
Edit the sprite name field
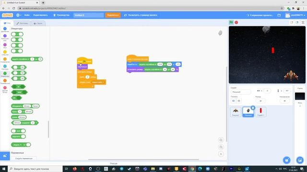coord(241,92)
